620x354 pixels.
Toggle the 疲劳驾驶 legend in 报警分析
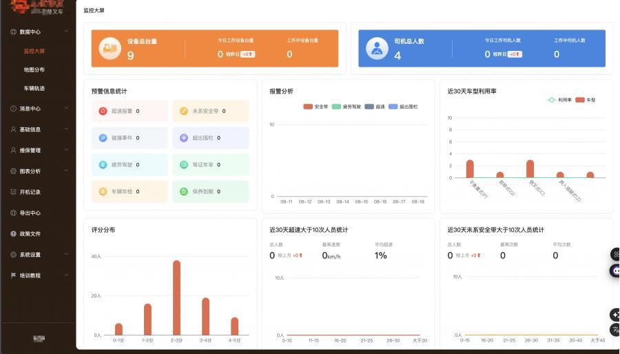point(345,107)
